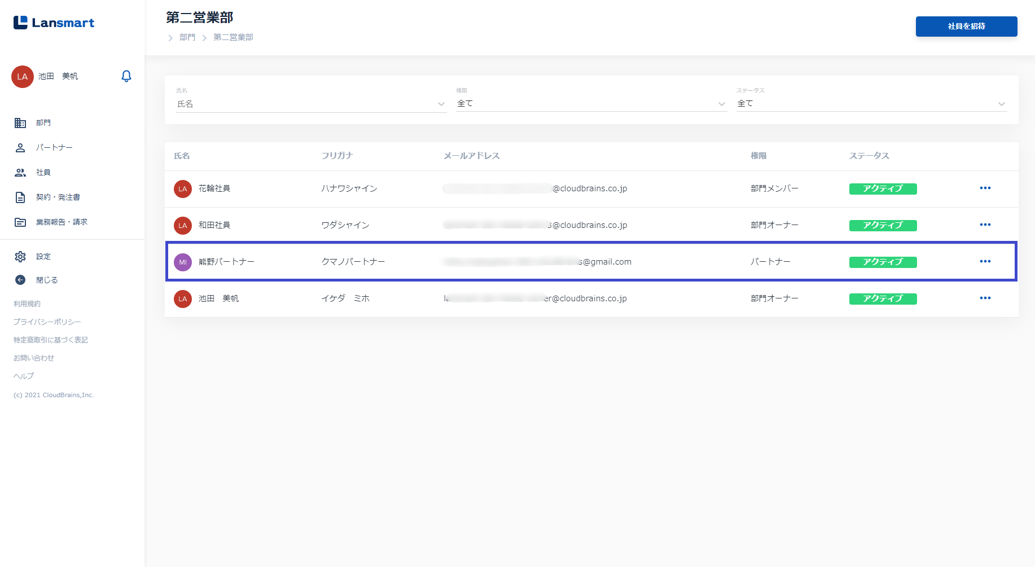Open settings via the gear icon
The width and height of the screenshot is (1035, 567).
[20, 257]
